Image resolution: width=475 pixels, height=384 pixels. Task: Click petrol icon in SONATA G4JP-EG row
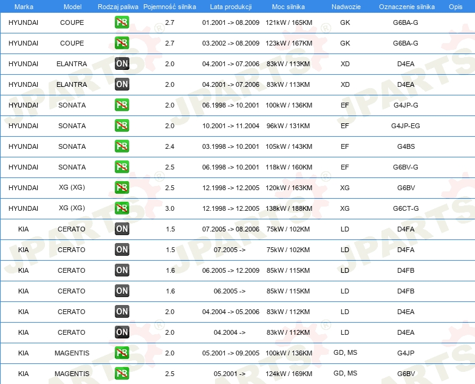(121, 126)
